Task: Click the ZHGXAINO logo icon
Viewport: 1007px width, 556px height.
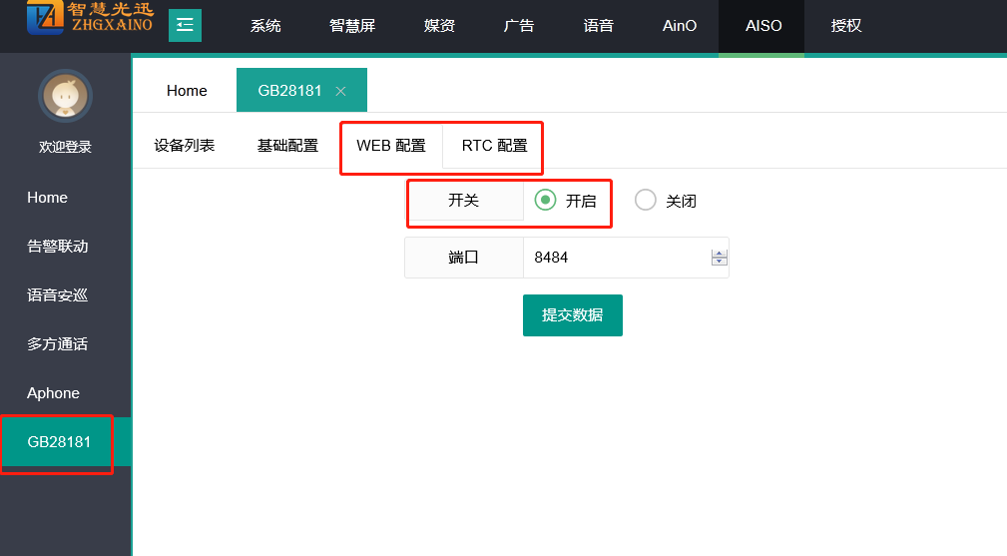Action: pyautogui.click(x=44, y=17)
